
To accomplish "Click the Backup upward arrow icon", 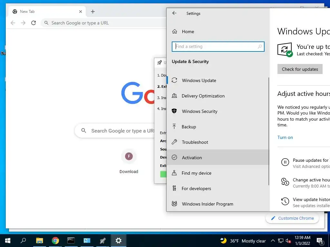I will (174, 126).
